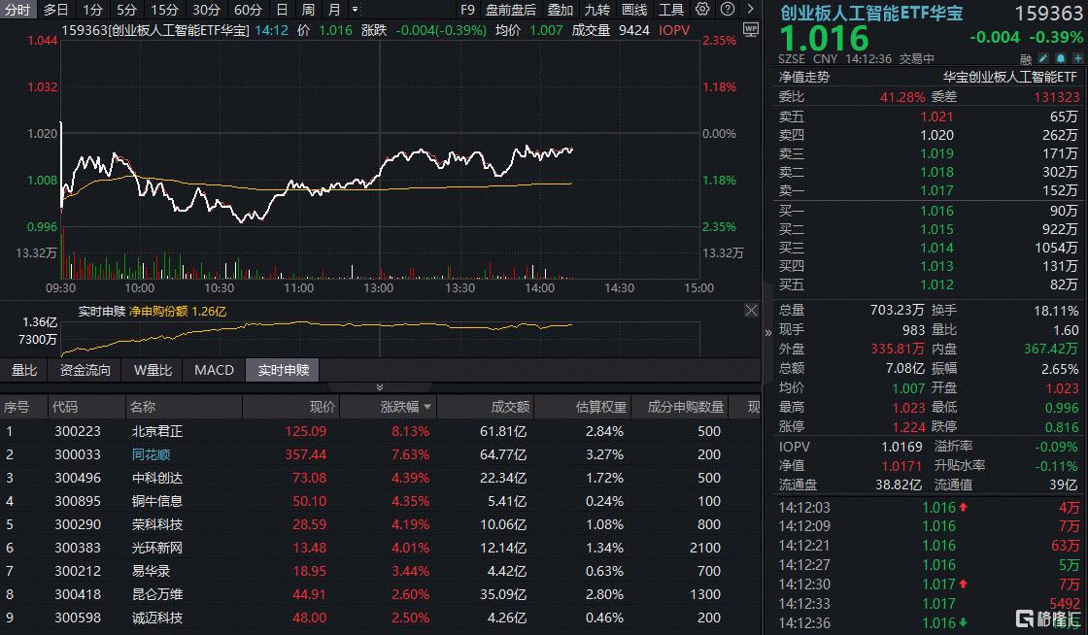This screenshot has width=1088, height=635.
Task: Select the 荣科科技 row
Action: [380, 524]
